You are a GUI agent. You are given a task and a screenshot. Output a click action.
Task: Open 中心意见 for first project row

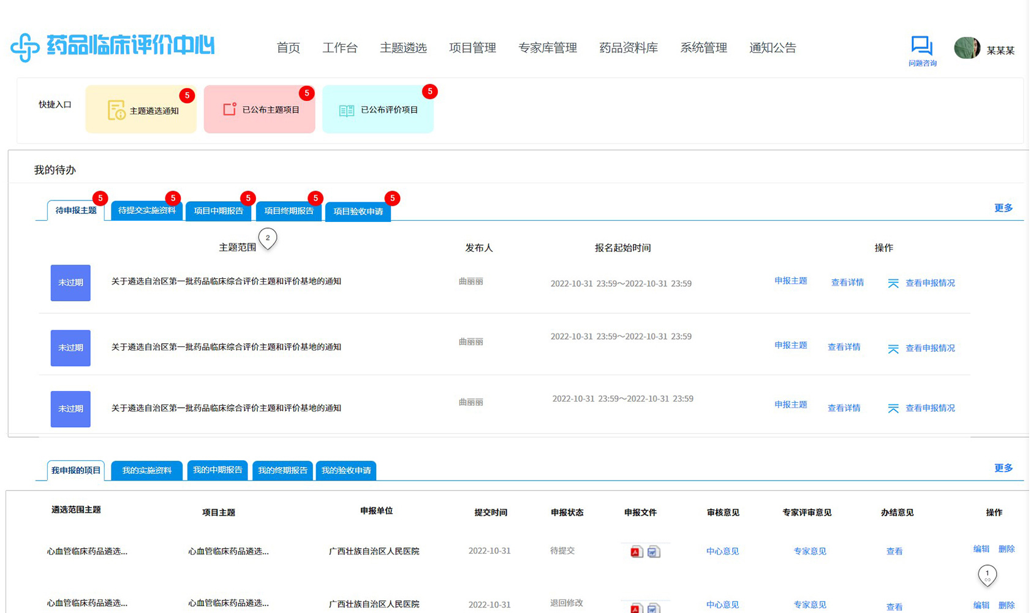(x=722, y=551)
